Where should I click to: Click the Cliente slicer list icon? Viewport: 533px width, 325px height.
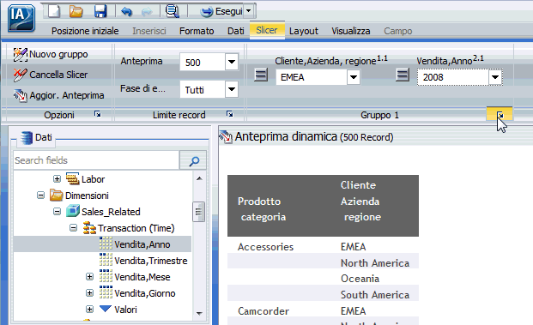tap(261, 75)
